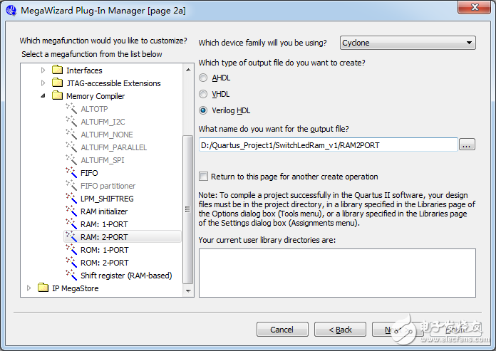The image size is (496, 351).
Task: Click the ROM: 2-PORT wand icon
Action: 71,263
